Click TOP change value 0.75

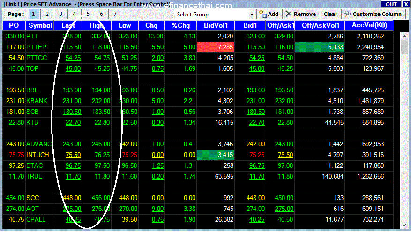(158, 69)
